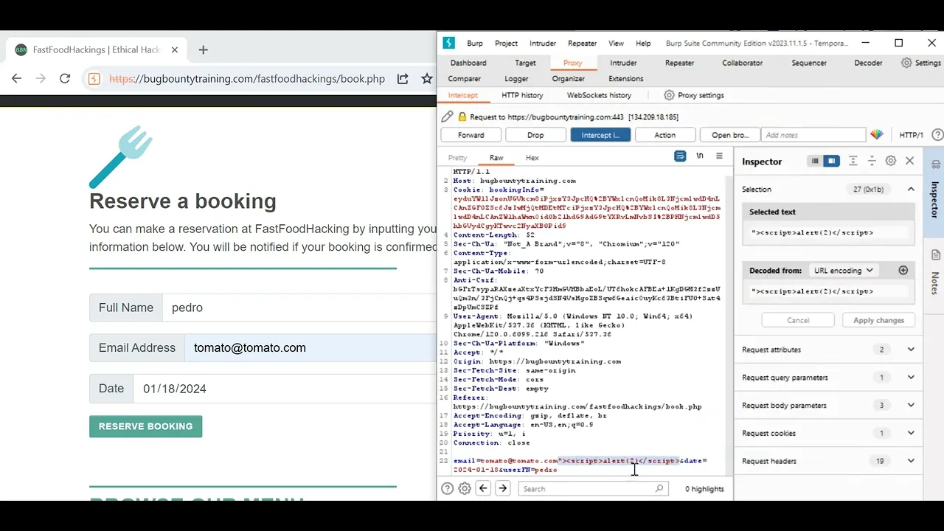Go back in the browser
This screenshot has height=531, width=944.
pyautogui.click(x=16, y=78)
